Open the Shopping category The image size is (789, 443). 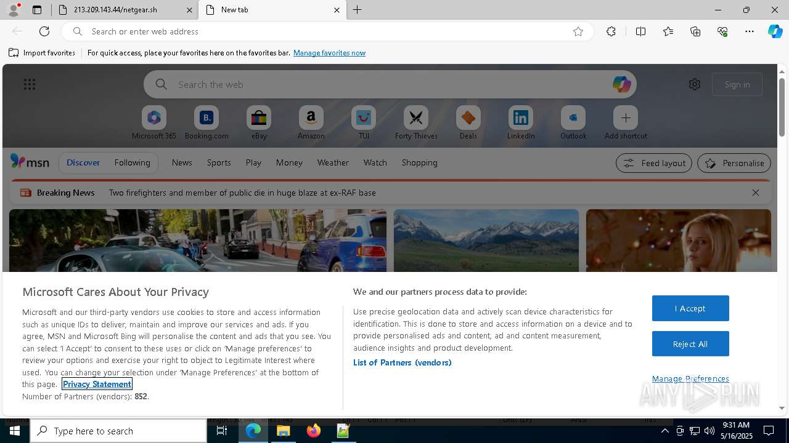coord(420,162)
